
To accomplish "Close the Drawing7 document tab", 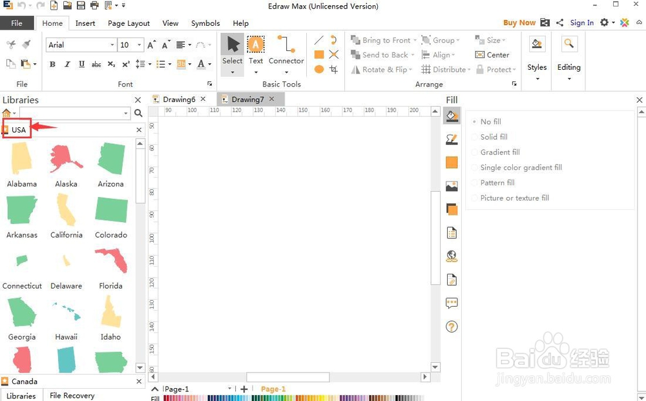I will click(x=271, y=99).
